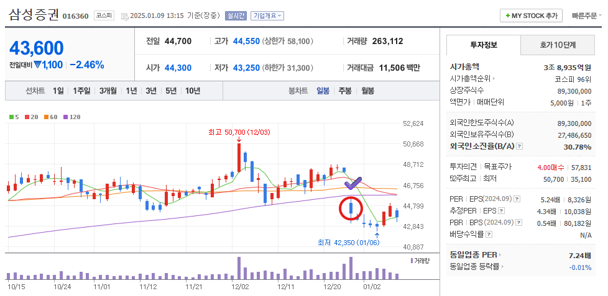Click the help icon next to PER EPS(2024.09)
This screenshot has height=296, width=608.
tap(517, 199)
